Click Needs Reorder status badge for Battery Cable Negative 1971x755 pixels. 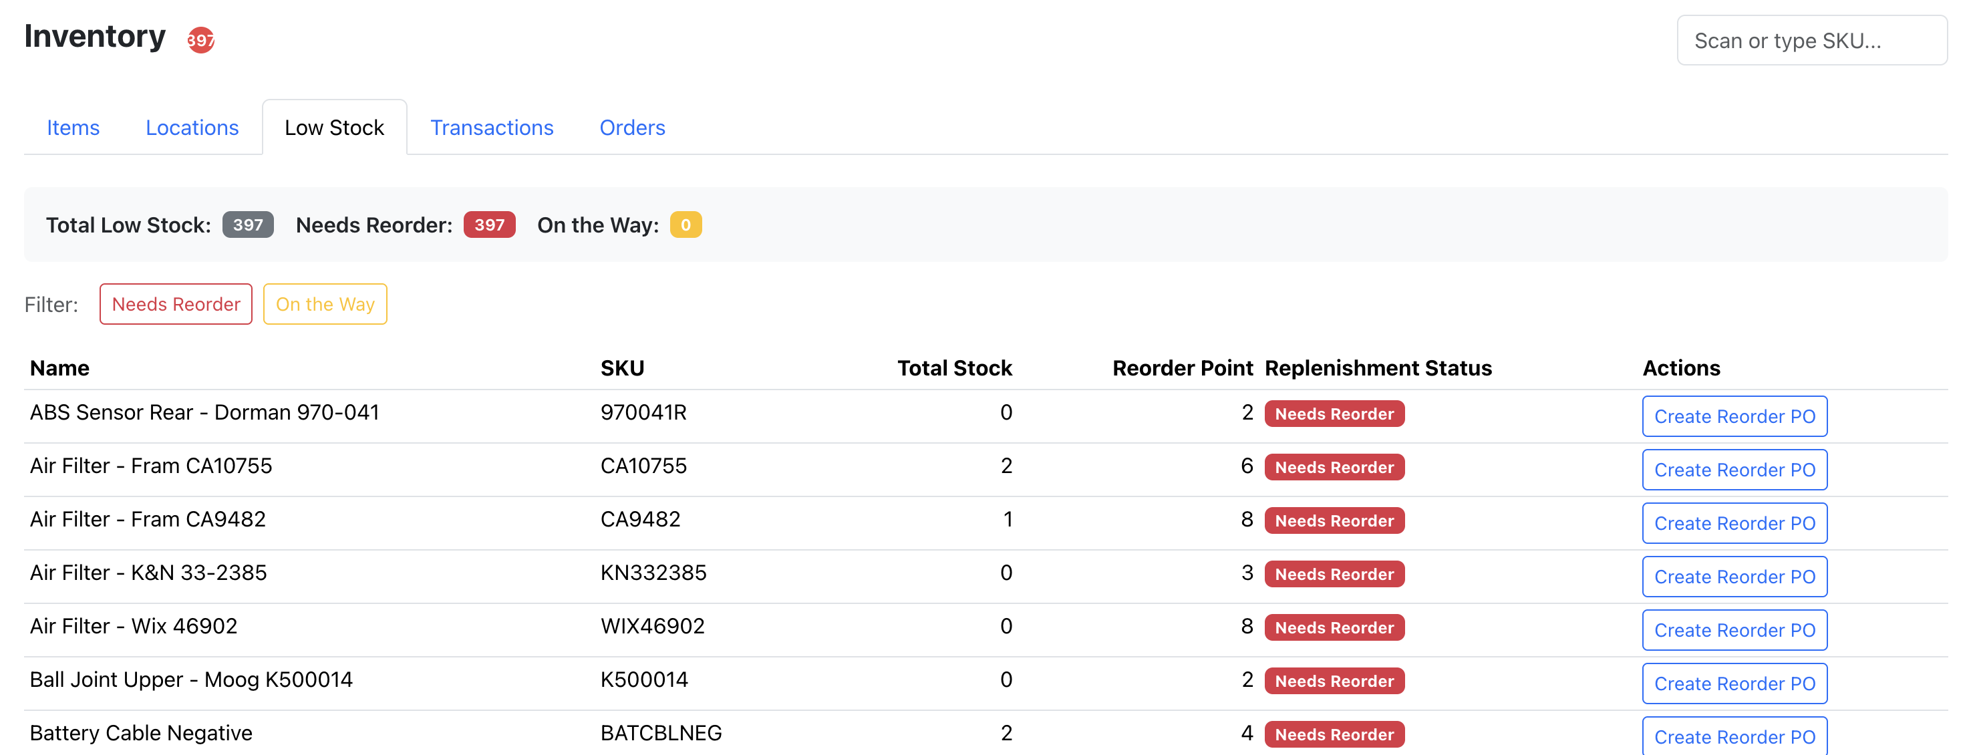pyautogui.click(x=1334, y=735)
